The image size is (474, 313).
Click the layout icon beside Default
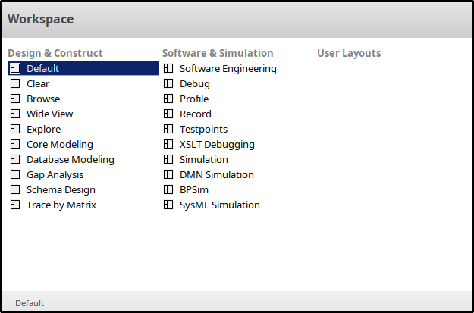point(15,68)
